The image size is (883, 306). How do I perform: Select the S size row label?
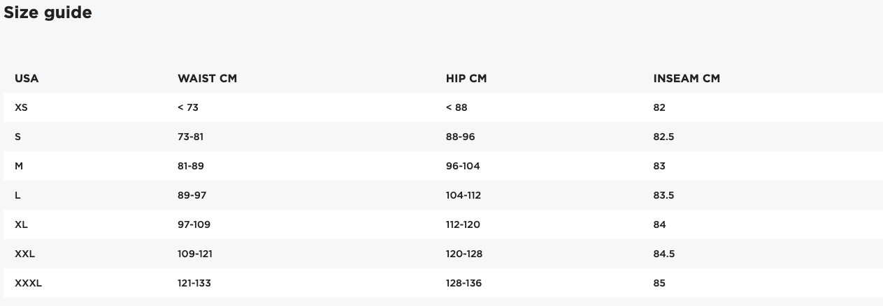(18, 137)
